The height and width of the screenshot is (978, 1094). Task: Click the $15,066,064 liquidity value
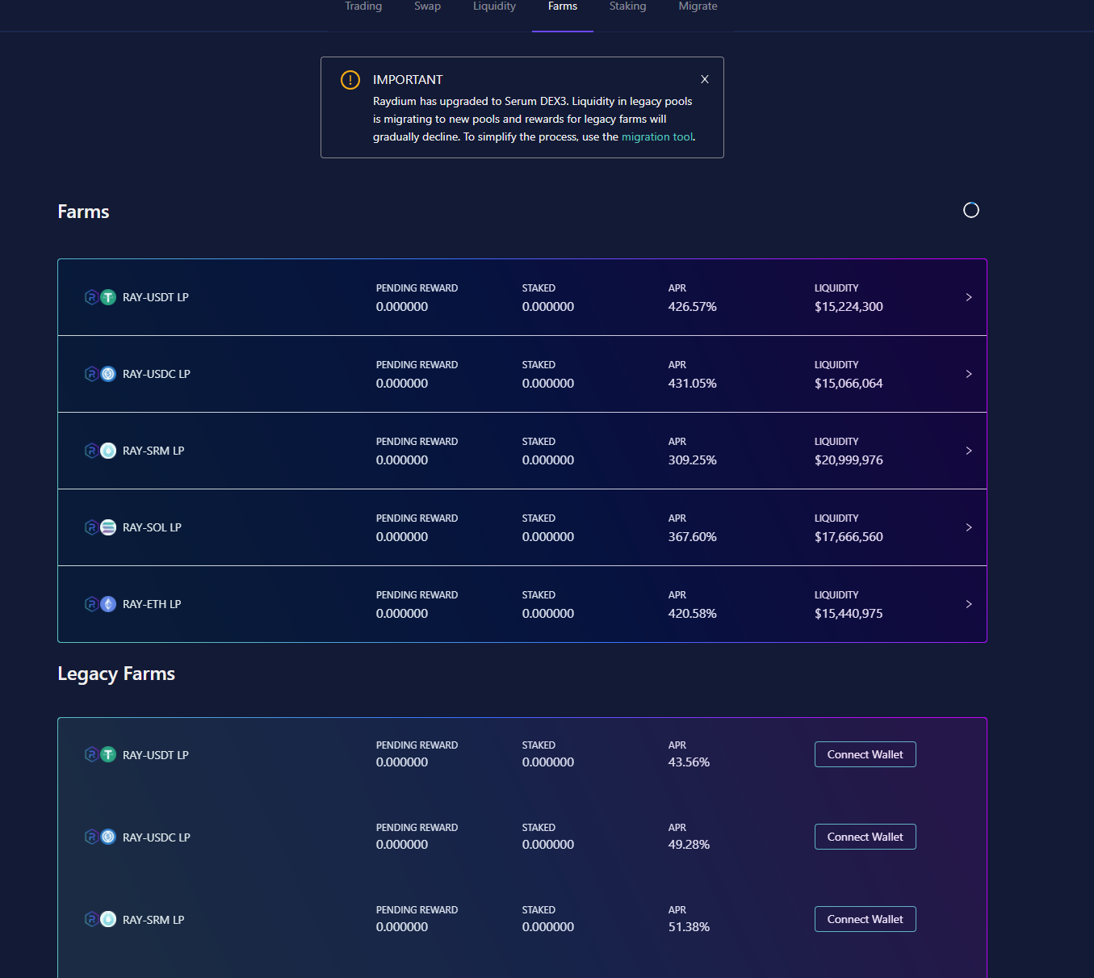click(x=849, y=384)
